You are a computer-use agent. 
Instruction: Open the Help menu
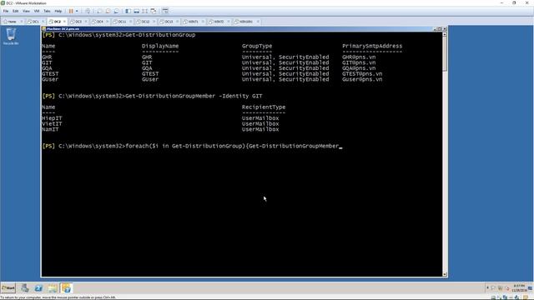(58, 11)
